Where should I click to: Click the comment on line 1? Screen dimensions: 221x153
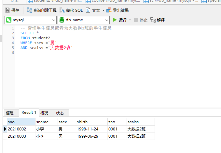(x=66, y=28)
